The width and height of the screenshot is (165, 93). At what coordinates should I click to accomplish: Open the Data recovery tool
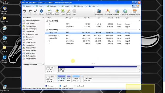pyautogui.click(x=98, y=12)
